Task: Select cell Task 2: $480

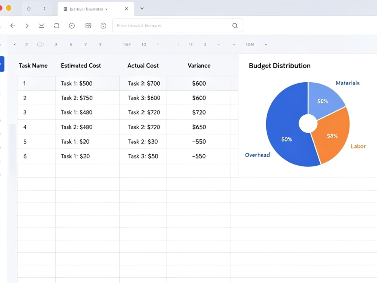Action: tap(87, 127)
